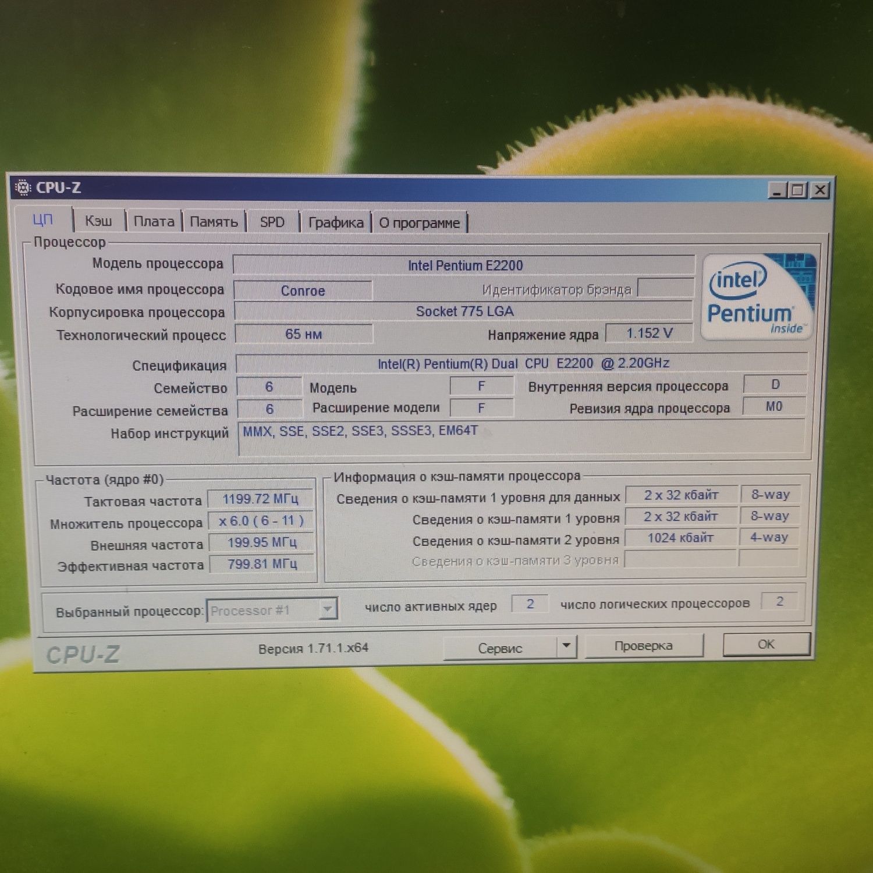
Task: Click the 799.81 МГц effective frequency value
Action: (x=262, y=564)
